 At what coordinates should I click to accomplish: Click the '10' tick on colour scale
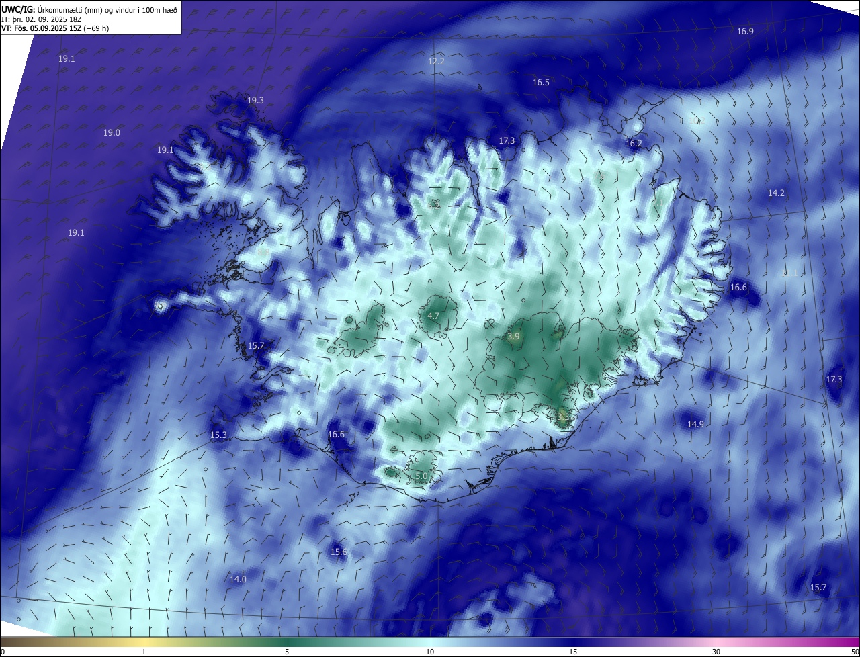pos(430,652)
